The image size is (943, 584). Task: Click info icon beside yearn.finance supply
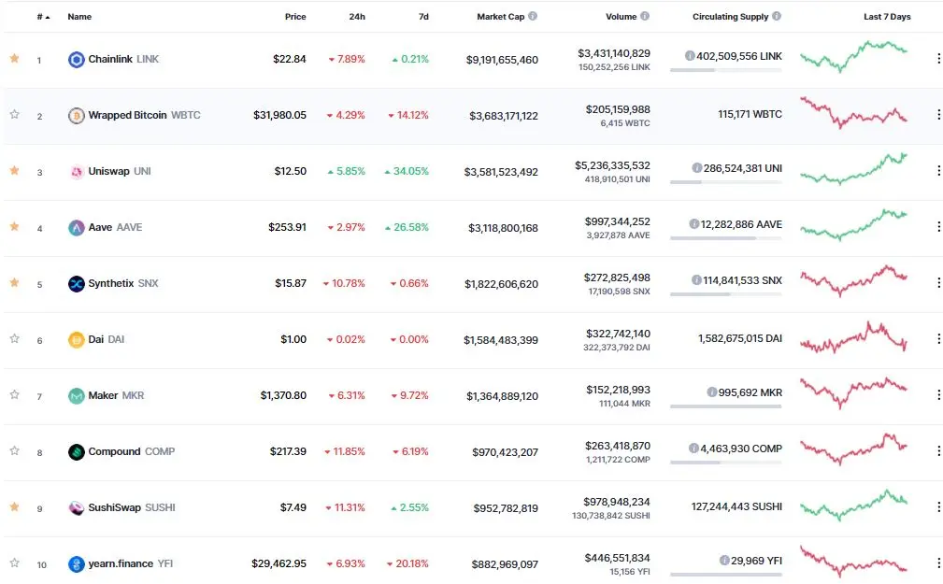724,560
